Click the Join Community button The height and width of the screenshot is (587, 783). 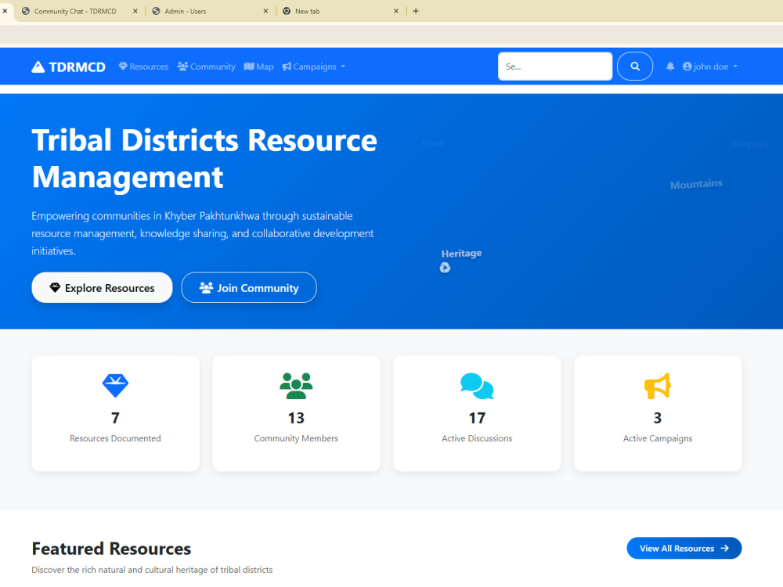tap(249, 287)
